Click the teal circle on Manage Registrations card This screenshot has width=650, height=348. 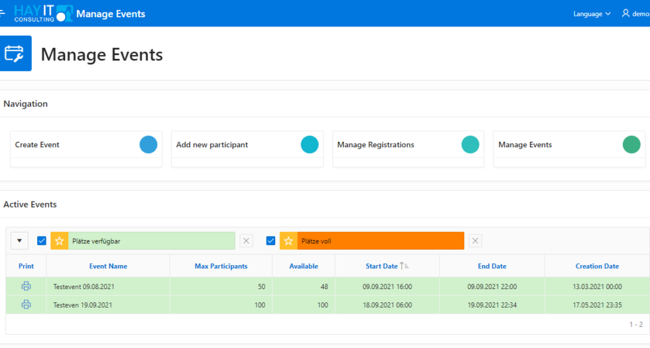coord(470,145)
